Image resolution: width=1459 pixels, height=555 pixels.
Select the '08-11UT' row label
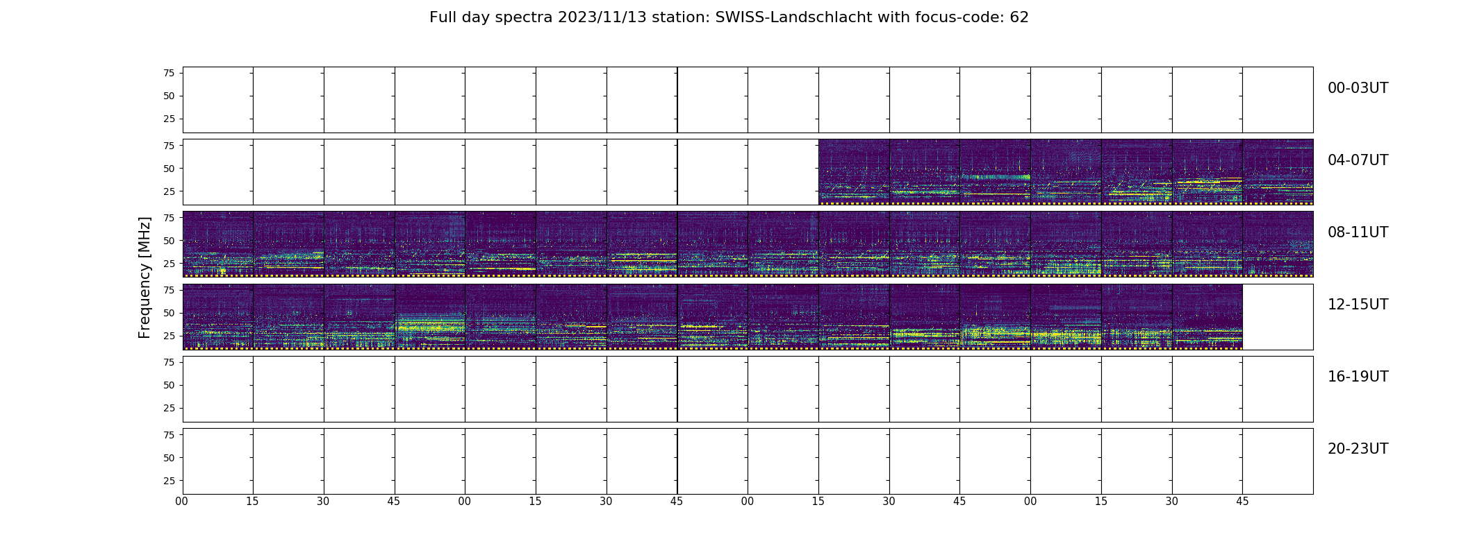1358,232
